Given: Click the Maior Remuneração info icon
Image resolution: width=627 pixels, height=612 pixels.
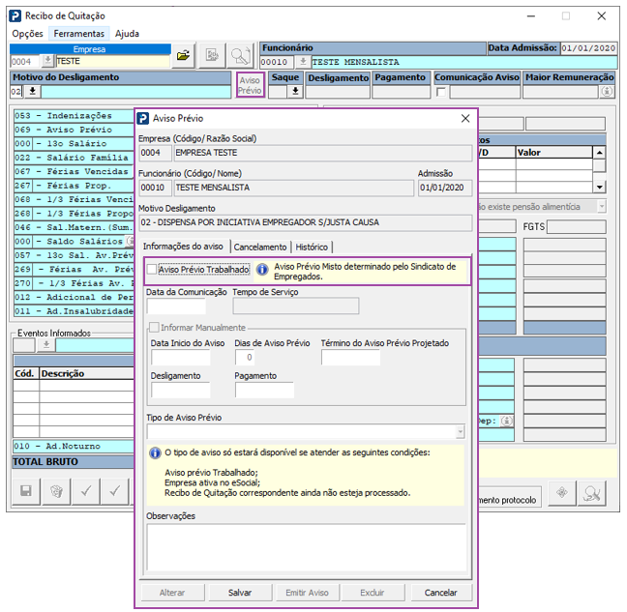Looking at the screenshot, I should pyautogui.click(x=607, y=92).
